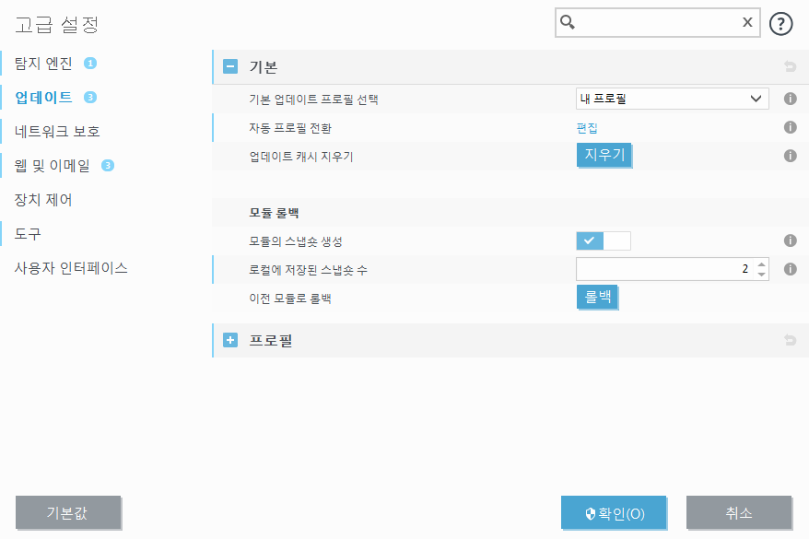Open info tooltip for 기본 업데이트 프로필 선택
809x539 pixels.
coord(790,99)
